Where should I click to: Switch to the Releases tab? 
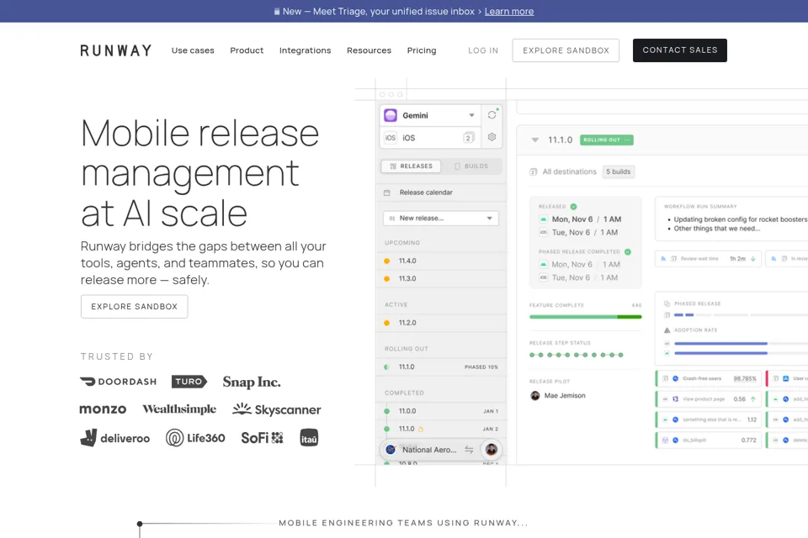pos(412,166)
